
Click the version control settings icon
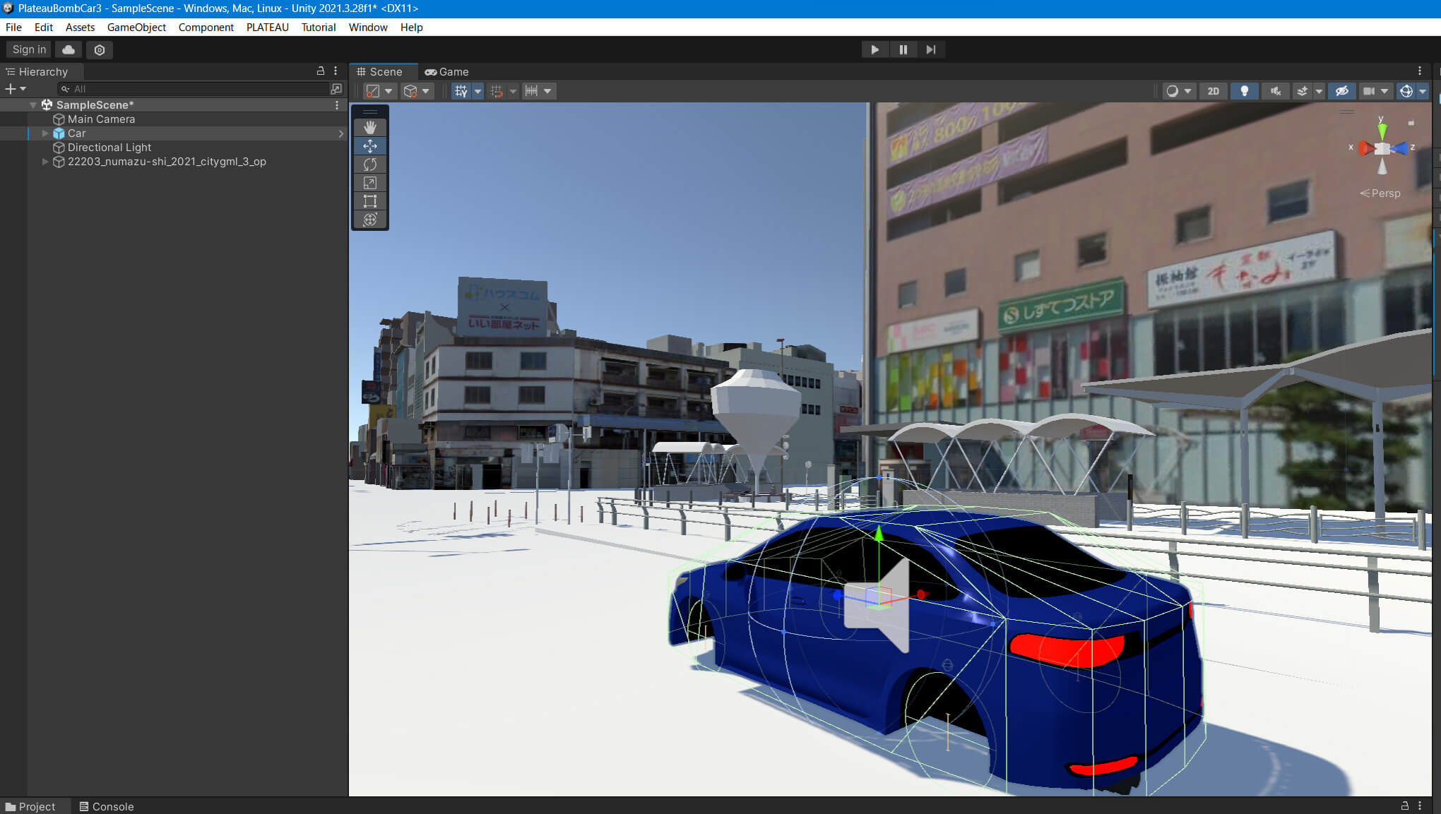click(x=100, y=49)
